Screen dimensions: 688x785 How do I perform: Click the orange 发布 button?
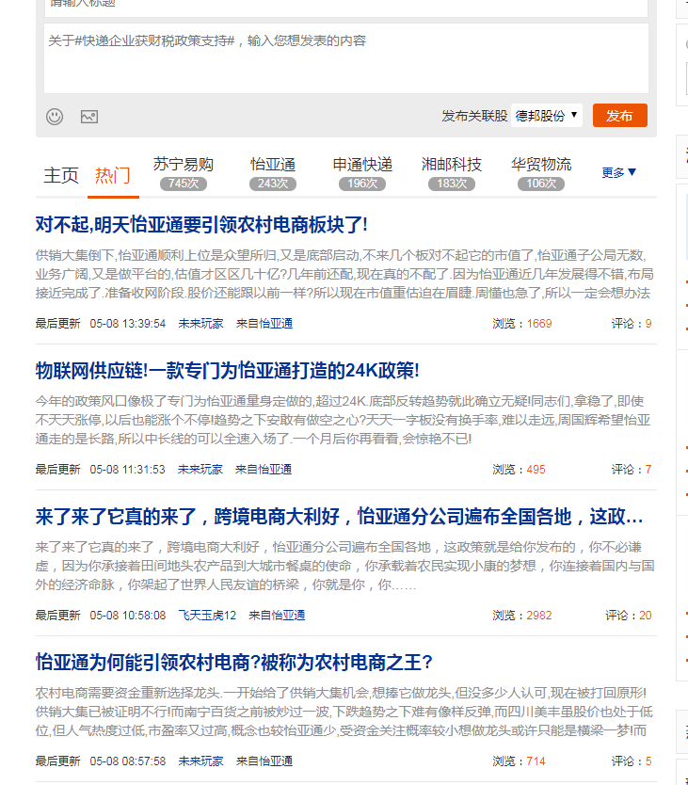(x=620, y=116)
